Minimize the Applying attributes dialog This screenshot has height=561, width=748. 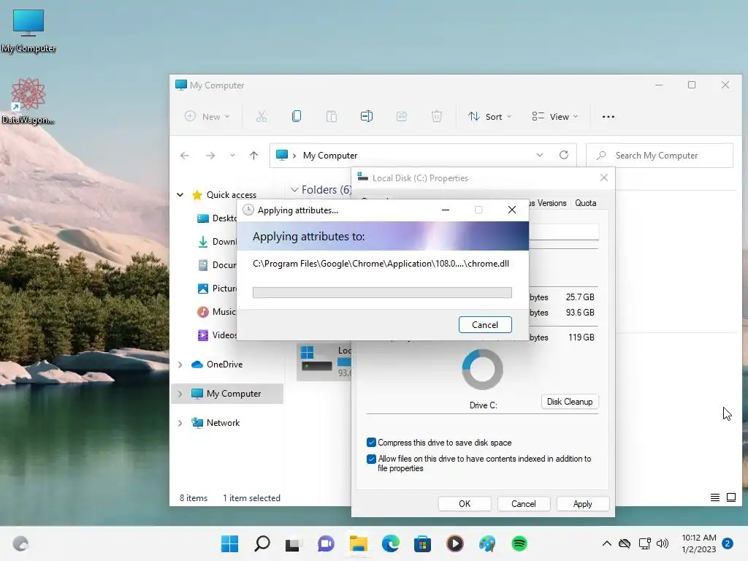446,210
